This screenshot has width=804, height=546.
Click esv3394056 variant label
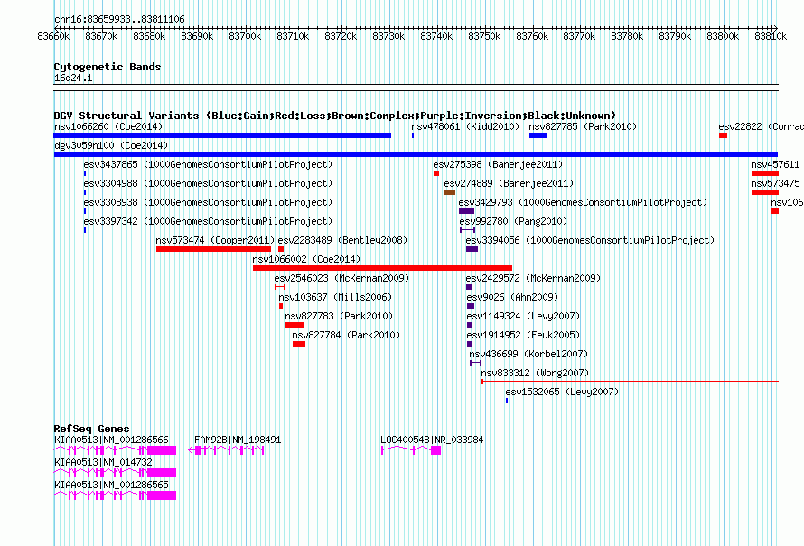click(590, 240)
